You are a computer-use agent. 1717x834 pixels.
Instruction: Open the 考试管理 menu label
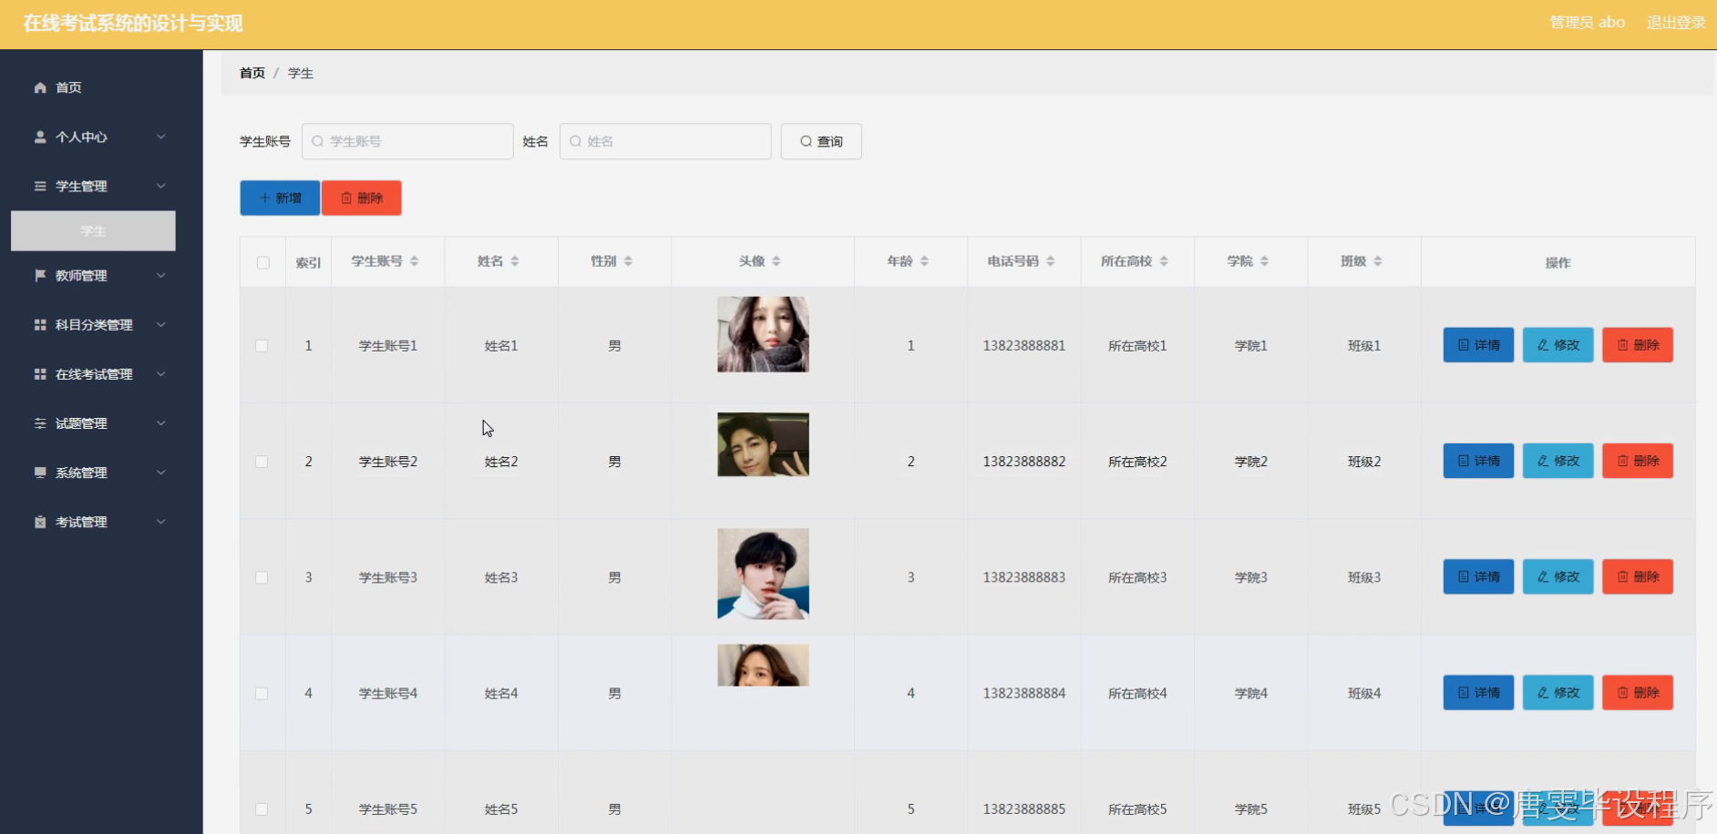point(81,522)
